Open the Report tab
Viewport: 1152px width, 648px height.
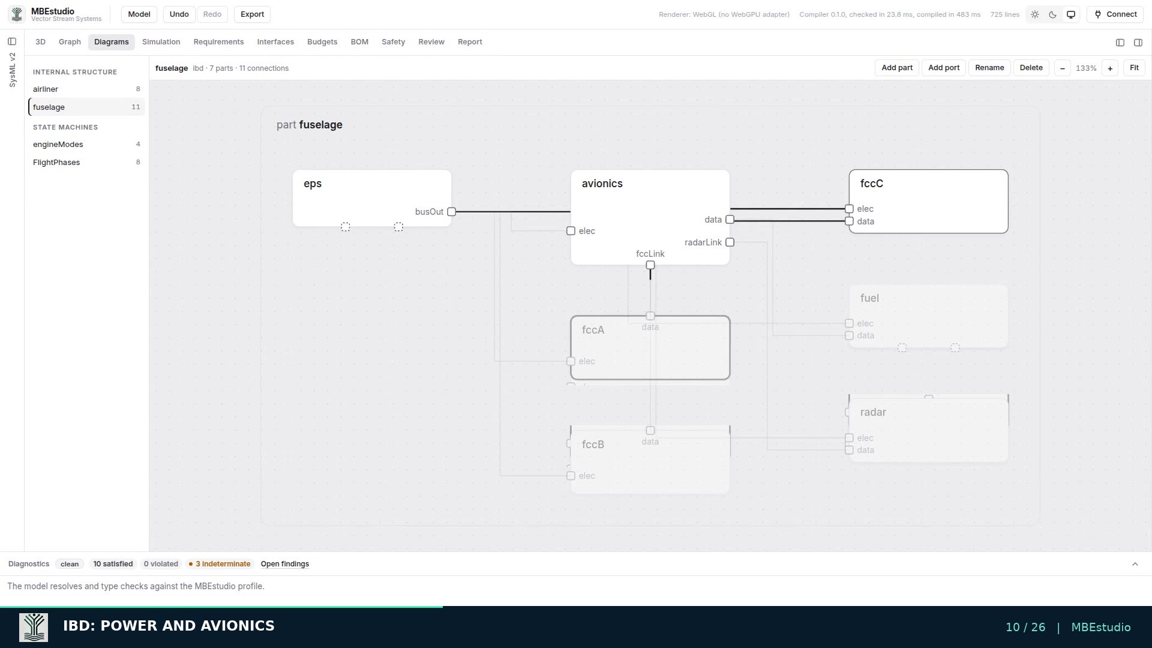coord(470,42)
